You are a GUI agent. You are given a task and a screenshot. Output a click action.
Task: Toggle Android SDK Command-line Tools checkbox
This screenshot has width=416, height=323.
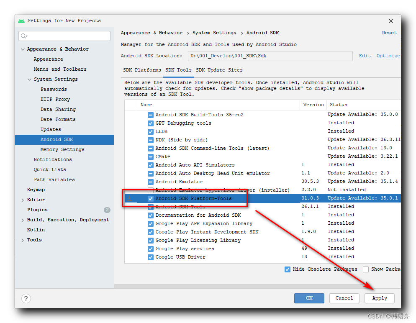coord(150,148)
